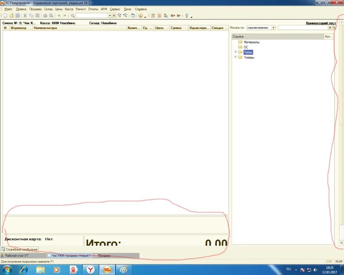Viewport: 344px width, 275px height.
Task: Open the Ремонт menu
Action: (81, 9)
